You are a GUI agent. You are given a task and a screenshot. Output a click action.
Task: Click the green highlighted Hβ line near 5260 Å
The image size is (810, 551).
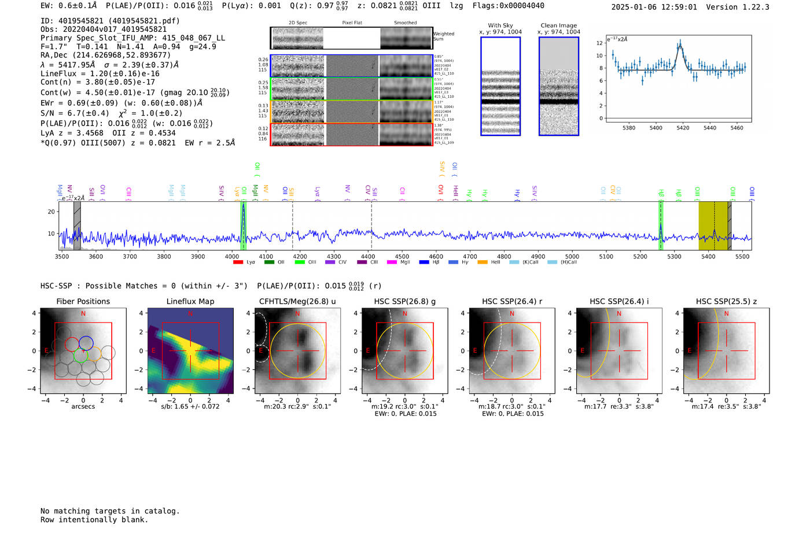click(661, 225)
